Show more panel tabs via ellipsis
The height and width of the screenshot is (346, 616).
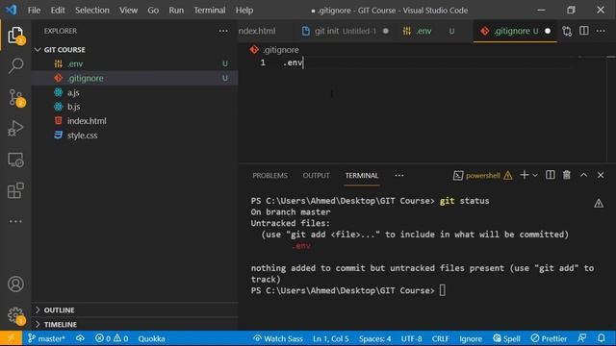(399, 175)
